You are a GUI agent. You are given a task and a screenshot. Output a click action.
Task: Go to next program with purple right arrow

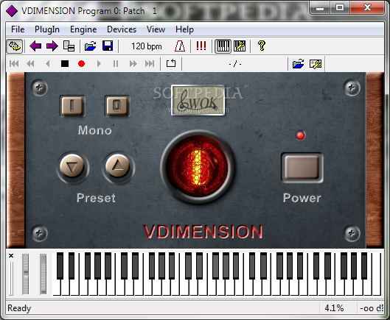click(x=52, y=46)
